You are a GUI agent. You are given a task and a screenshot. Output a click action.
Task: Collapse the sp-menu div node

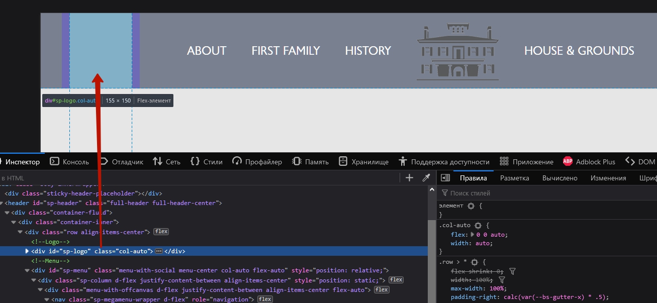point(27,270)
